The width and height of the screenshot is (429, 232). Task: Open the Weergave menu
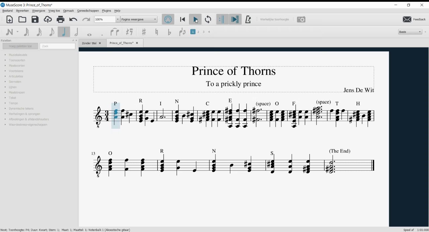coord(39,11)
